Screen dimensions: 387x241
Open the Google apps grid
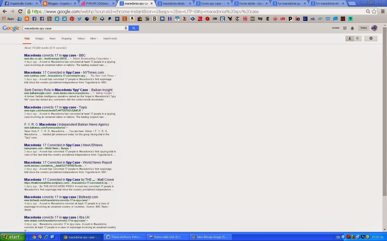[x=345, y=28]
